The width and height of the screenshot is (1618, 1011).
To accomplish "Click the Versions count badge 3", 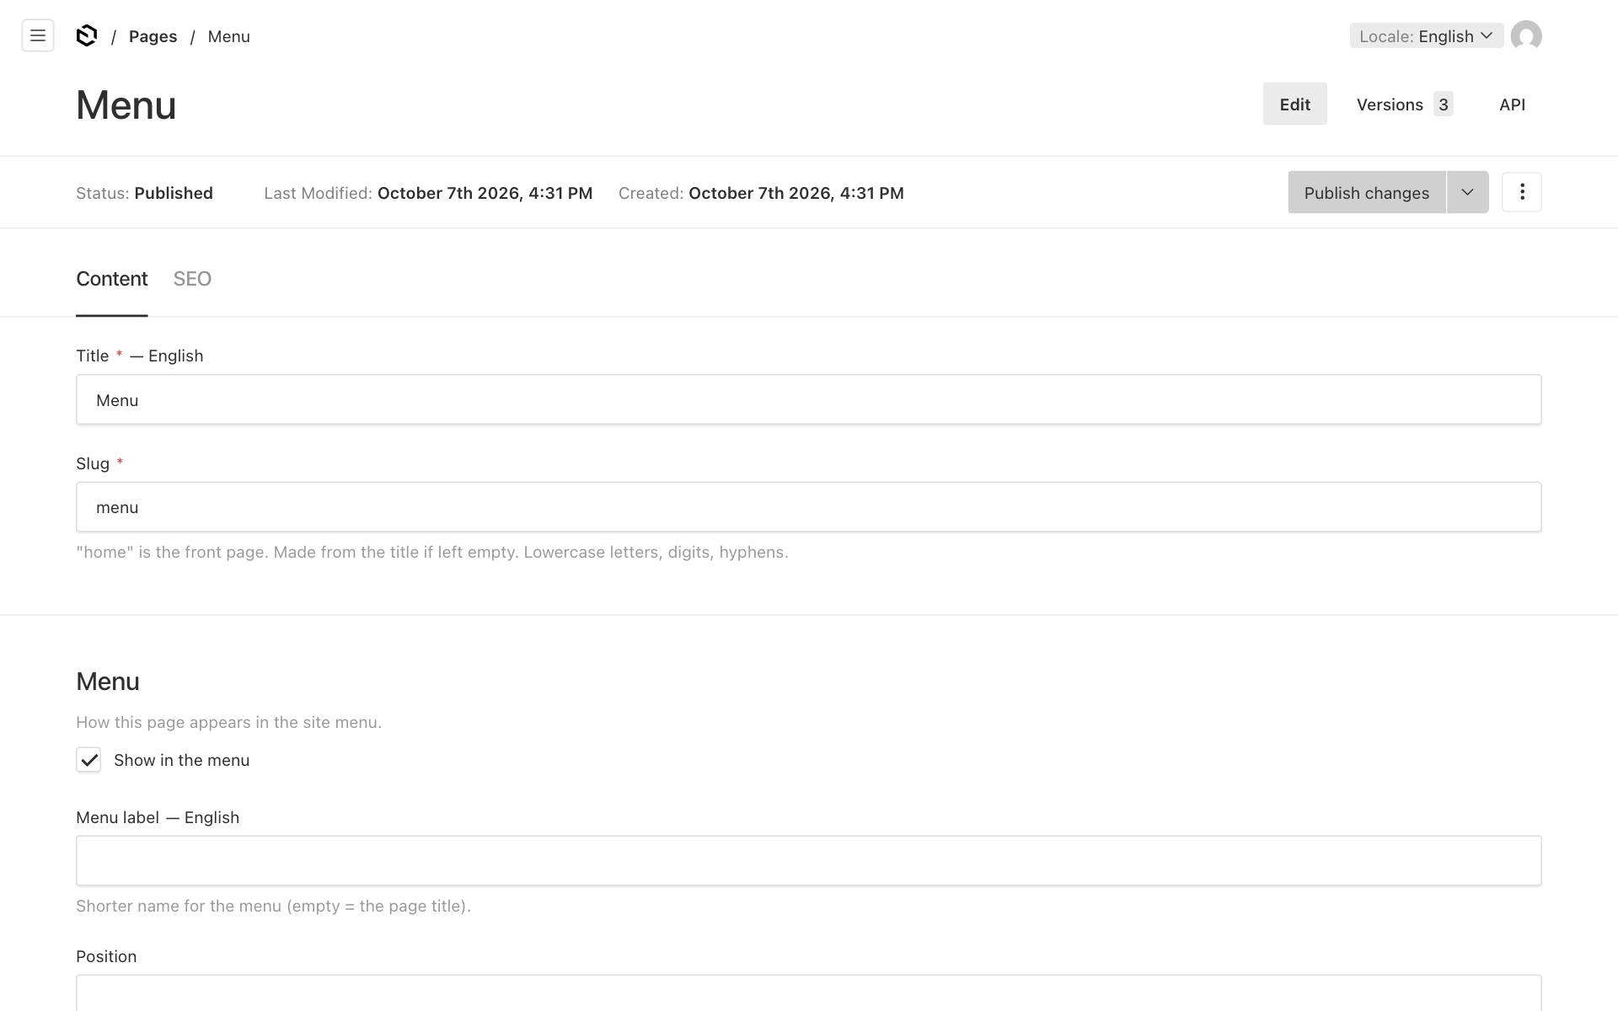I will coord(1444,104).
